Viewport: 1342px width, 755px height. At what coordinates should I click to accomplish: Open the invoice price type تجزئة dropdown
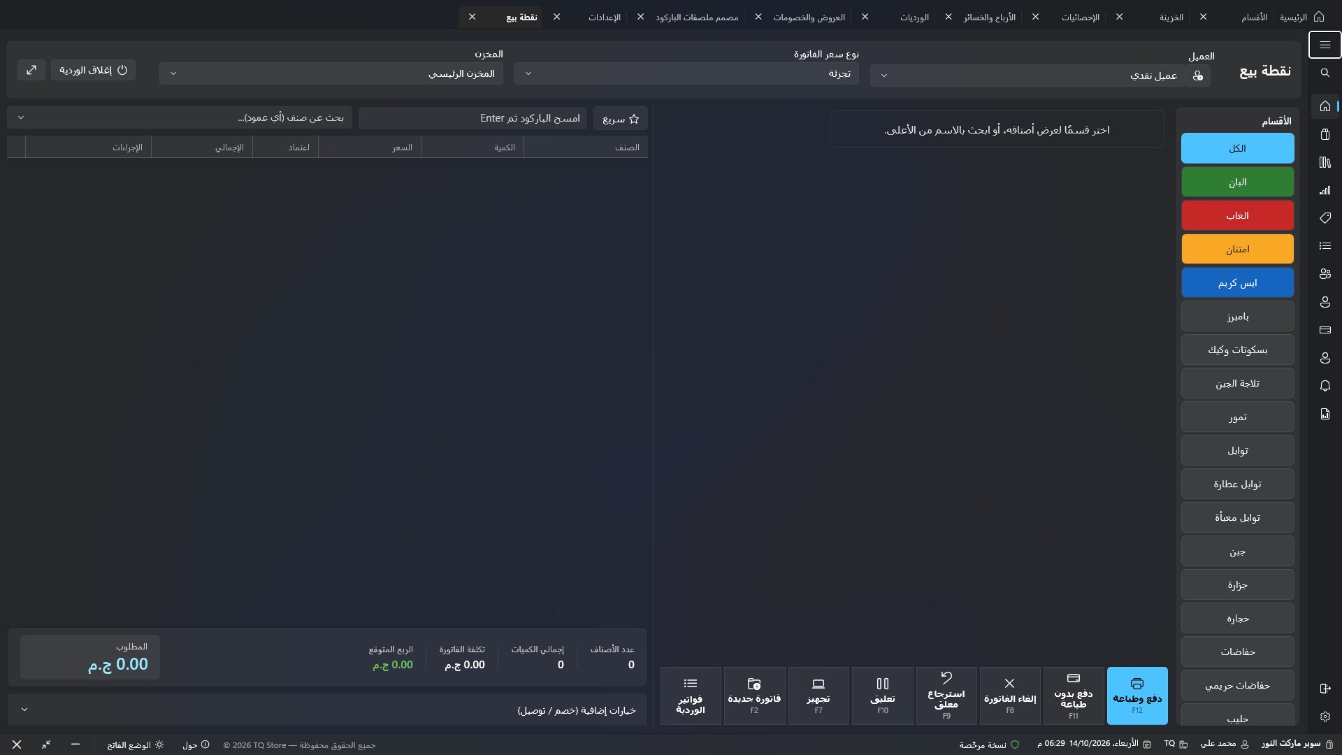[686, 73]
